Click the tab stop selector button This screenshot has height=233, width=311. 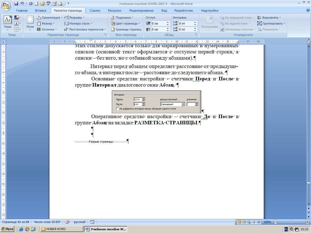tap(4, 42)
